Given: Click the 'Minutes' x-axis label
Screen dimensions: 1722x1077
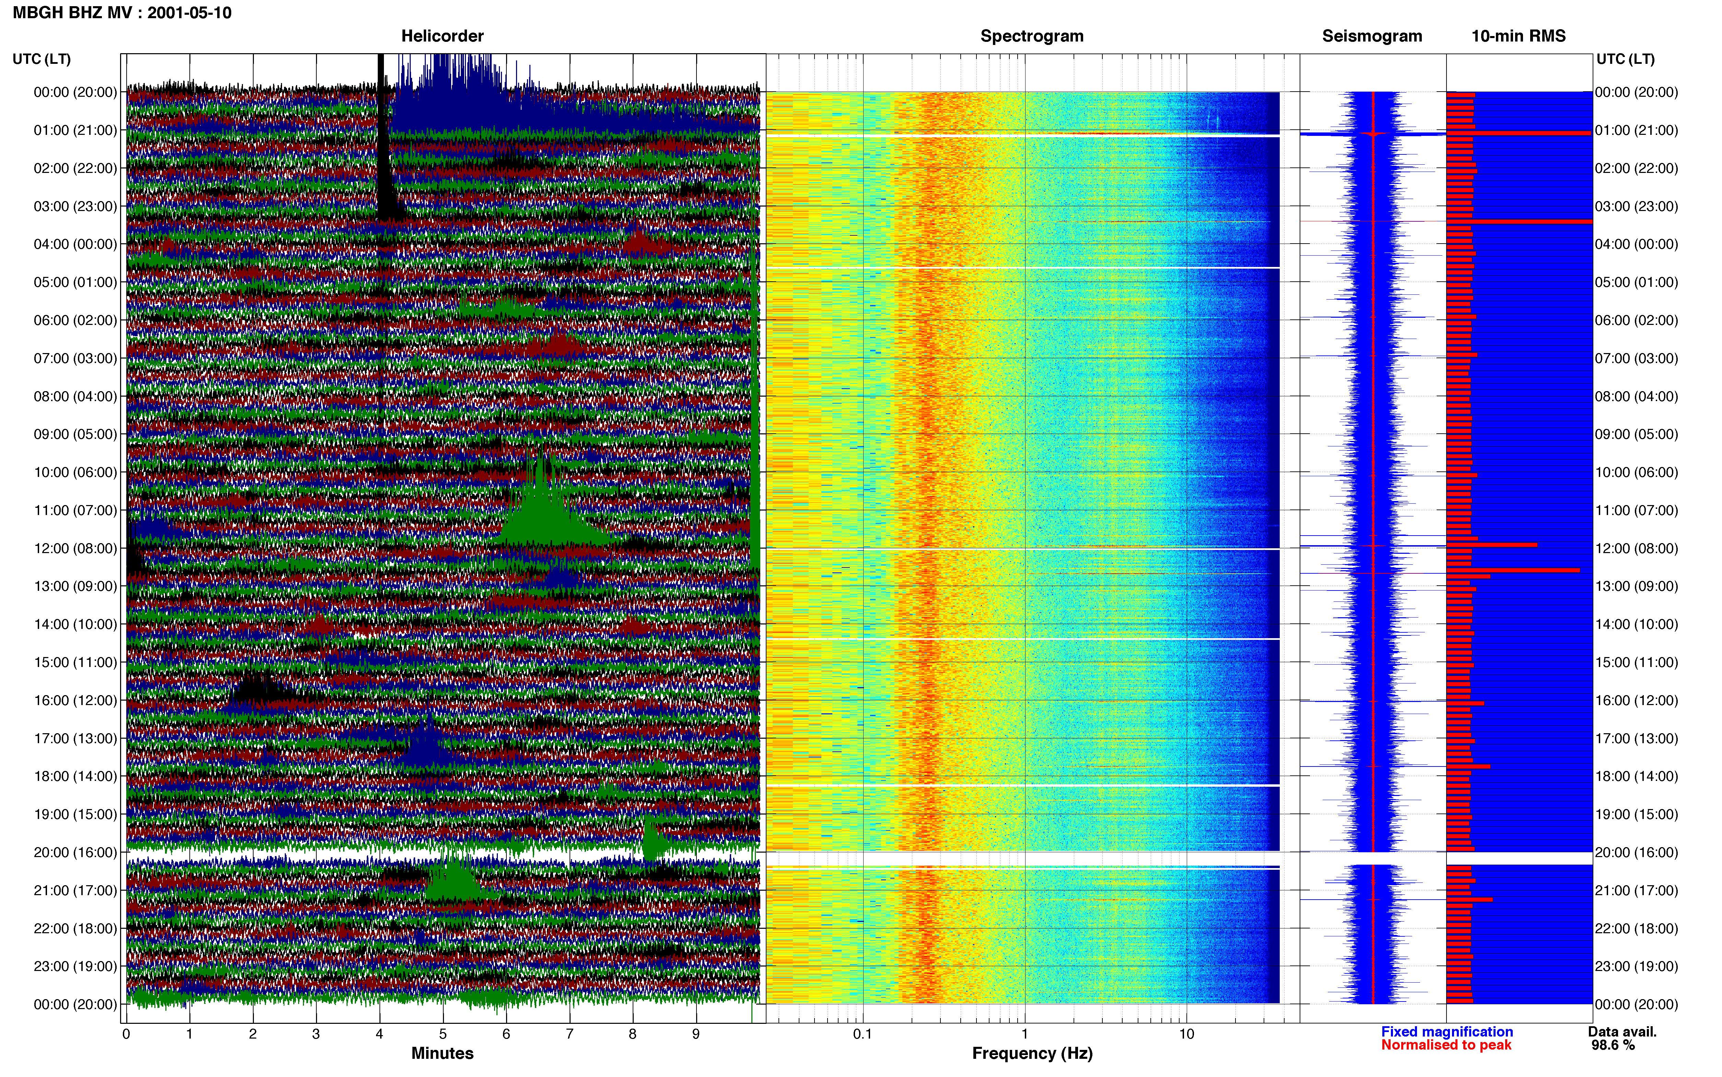Looking at the screenshot, I should (442, 1053).
